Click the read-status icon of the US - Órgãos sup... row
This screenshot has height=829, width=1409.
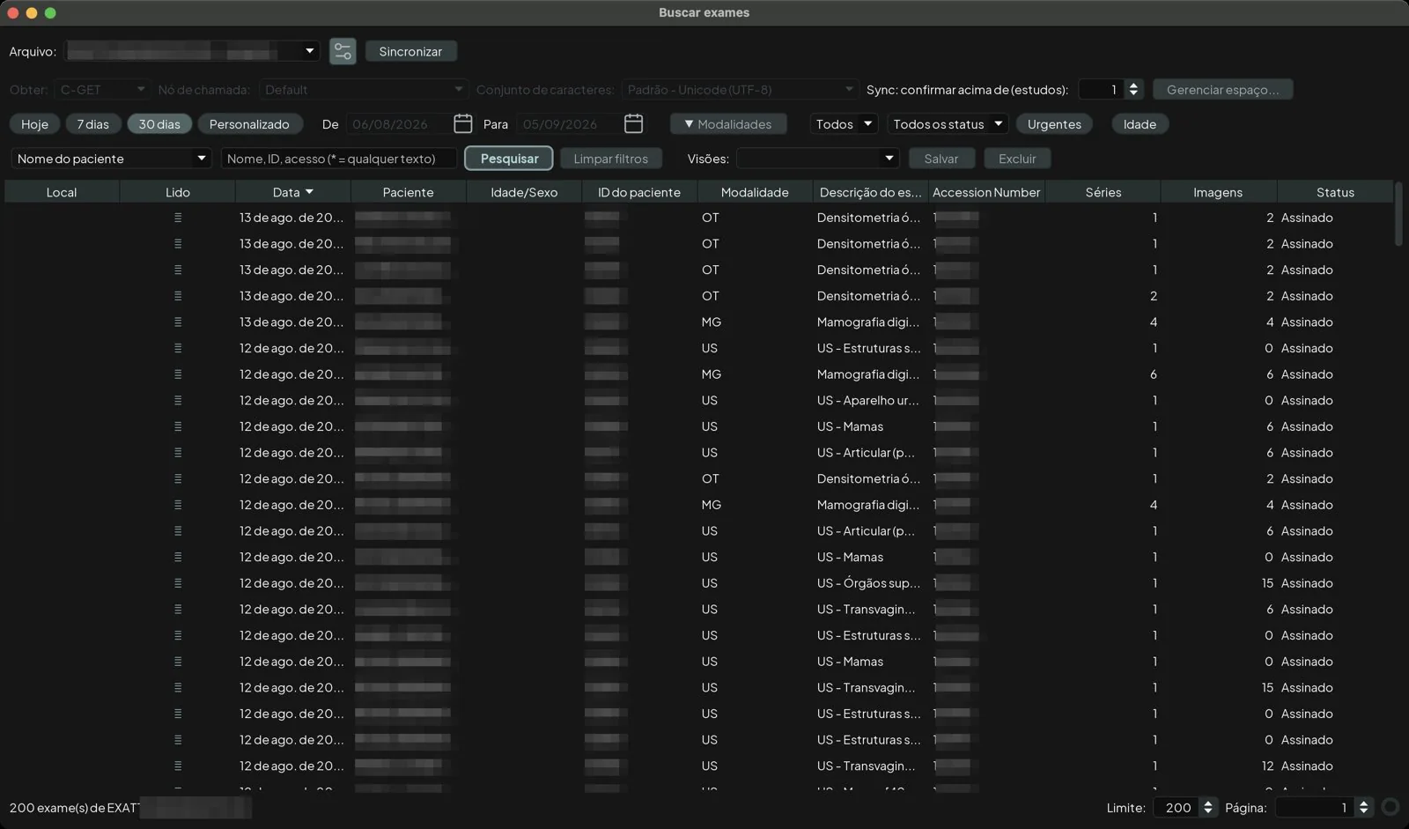coord(178,583)
